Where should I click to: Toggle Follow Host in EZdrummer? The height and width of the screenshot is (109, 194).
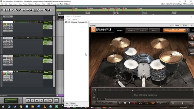coord(153,103)
